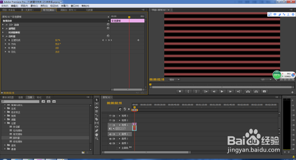Image resolution: width=296 pixels, height=160 pixels.
Task: Select the Rate Stretch tool
Action: pos(97,115)
